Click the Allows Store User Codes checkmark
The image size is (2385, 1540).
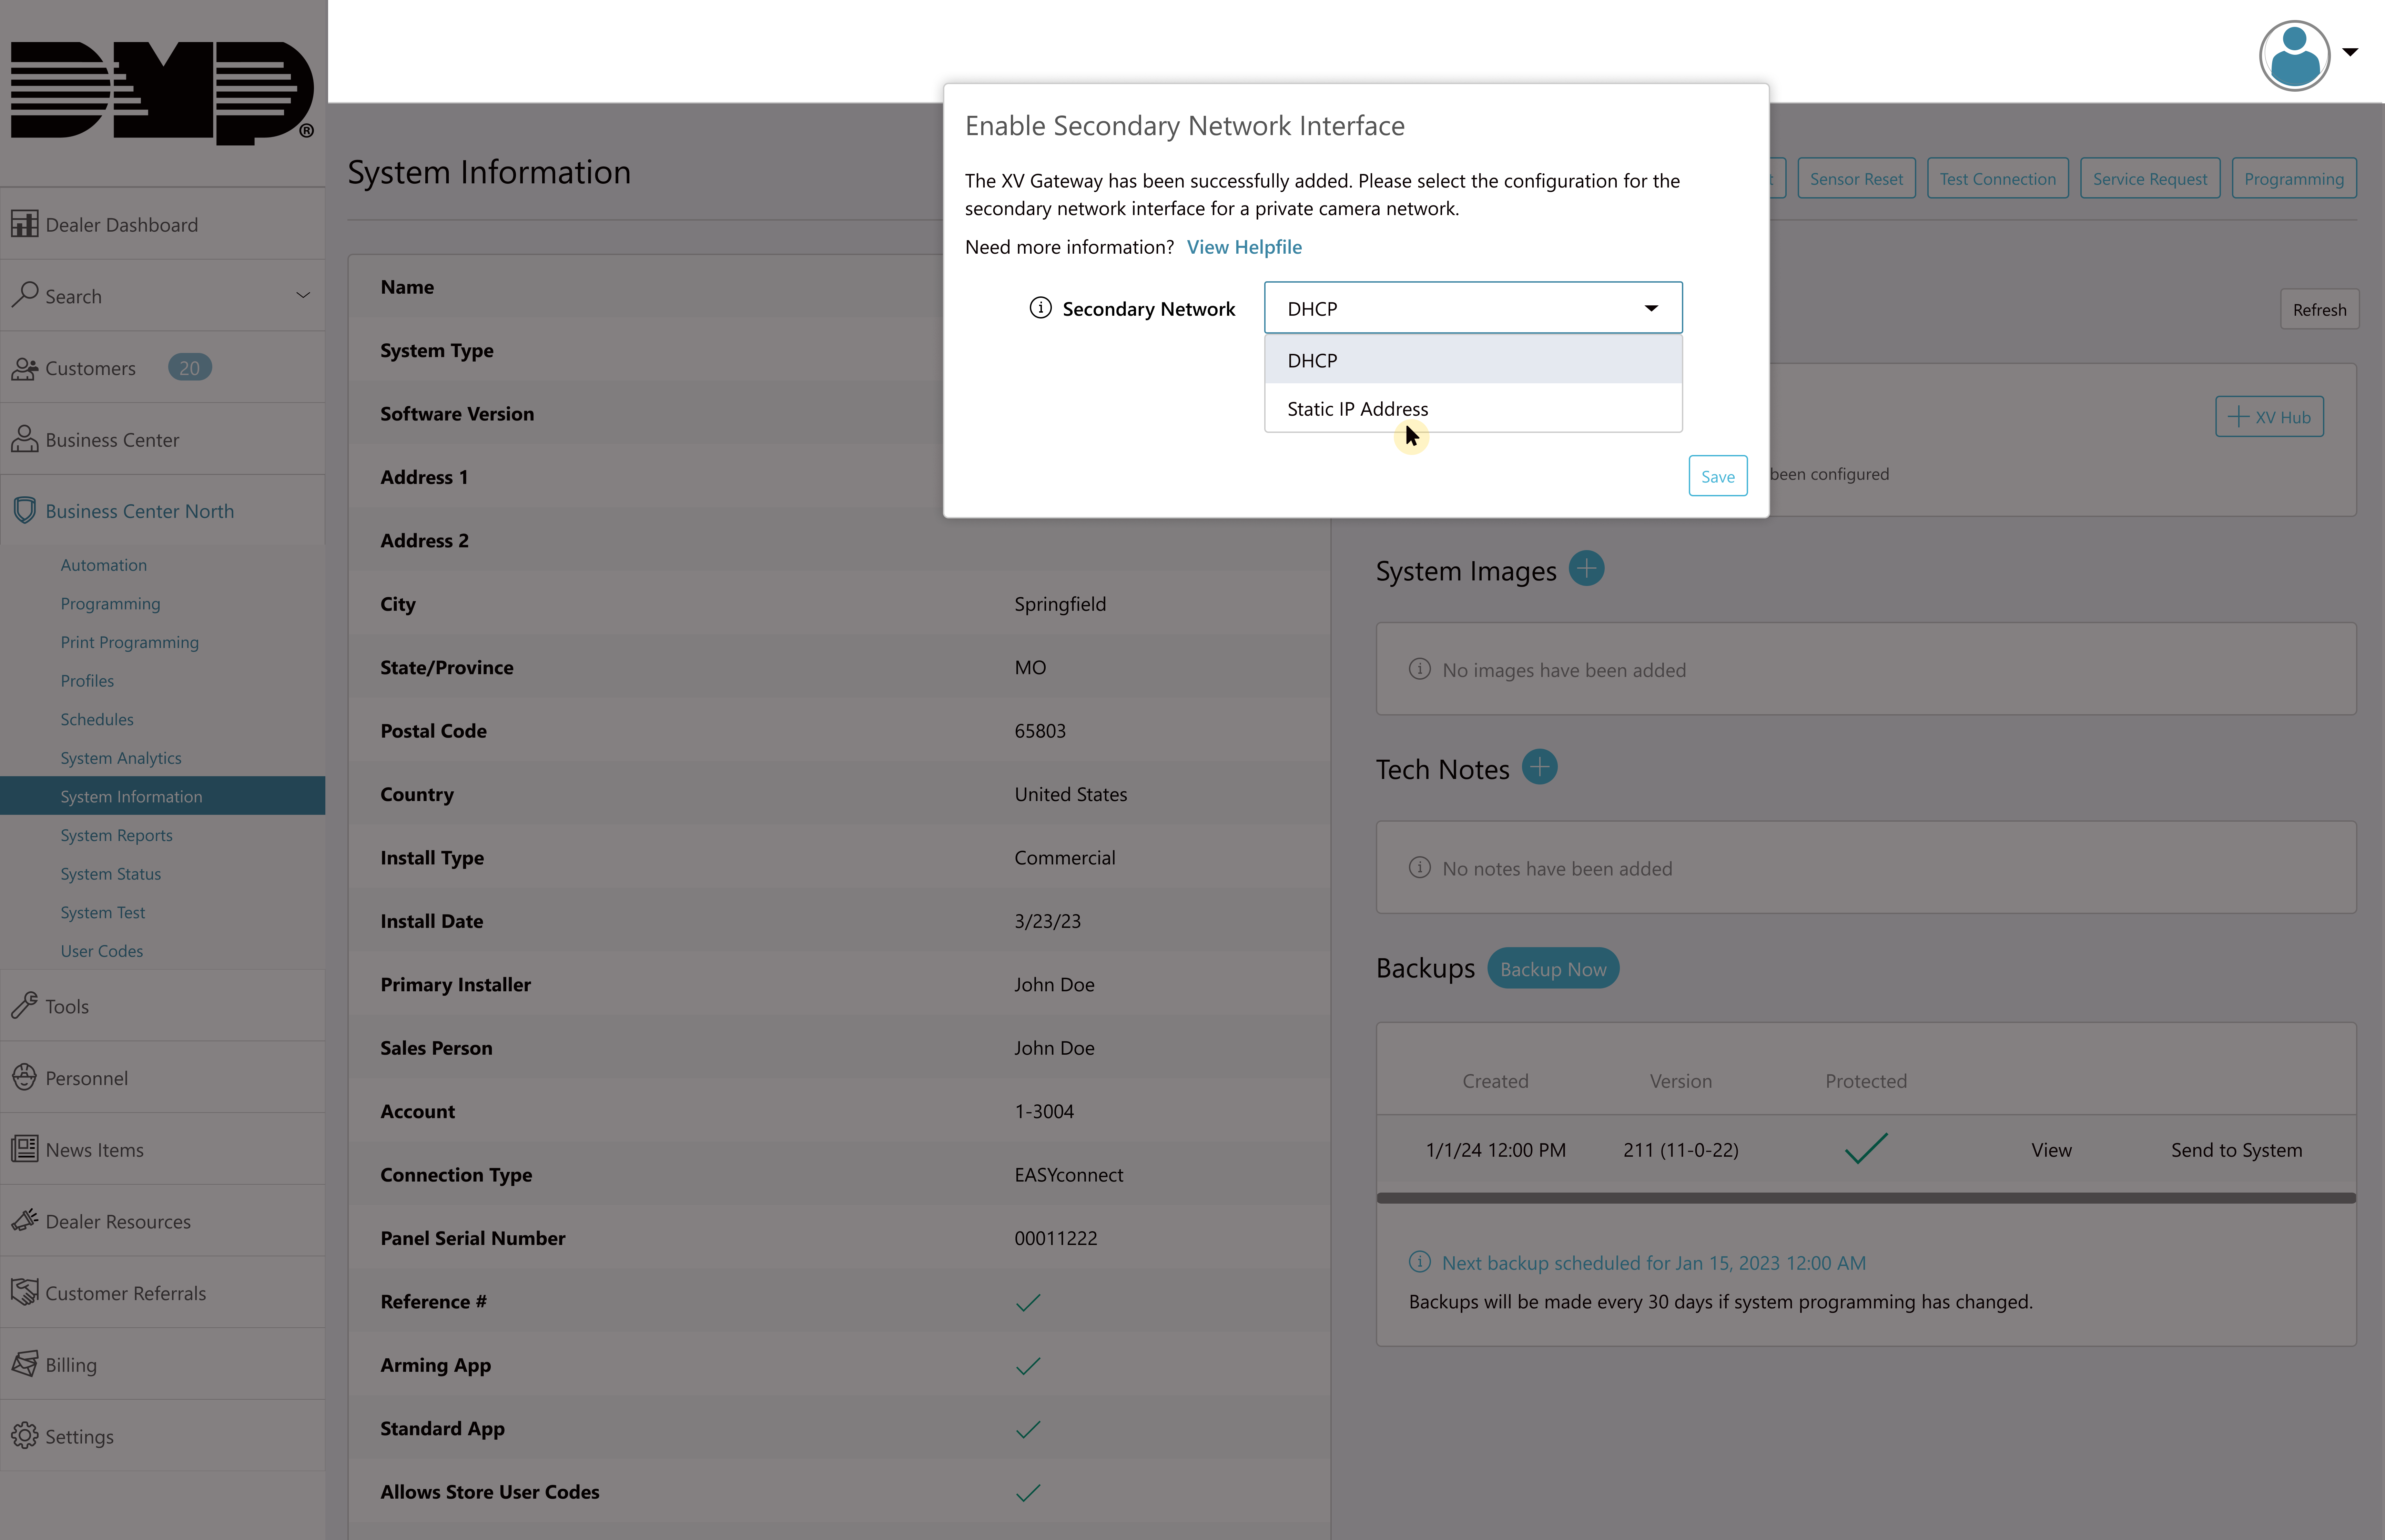point(1028,1493)
